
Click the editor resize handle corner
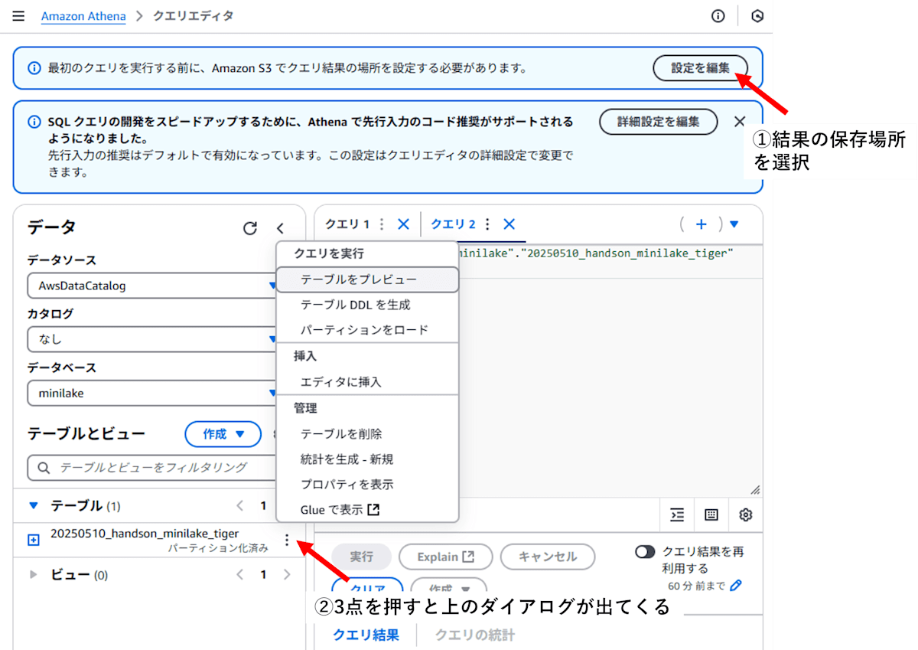[755, 490]
